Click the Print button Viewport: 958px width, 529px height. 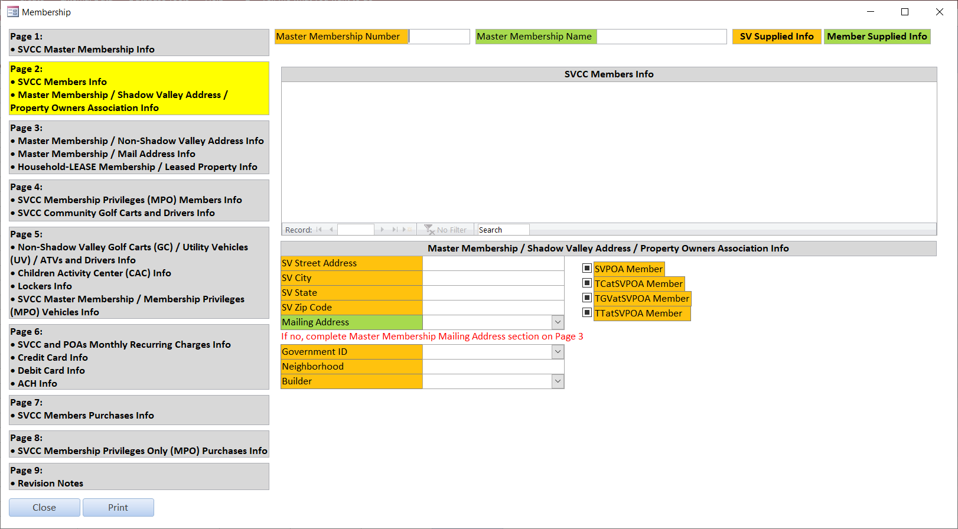118,508
